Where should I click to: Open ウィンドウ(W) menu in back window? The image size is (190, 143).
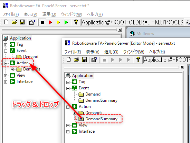pos(72,14)
